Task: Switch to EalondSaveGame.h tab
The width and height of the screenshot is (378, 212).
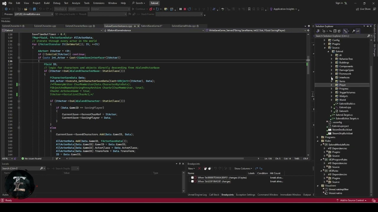Action: (152, 26)
